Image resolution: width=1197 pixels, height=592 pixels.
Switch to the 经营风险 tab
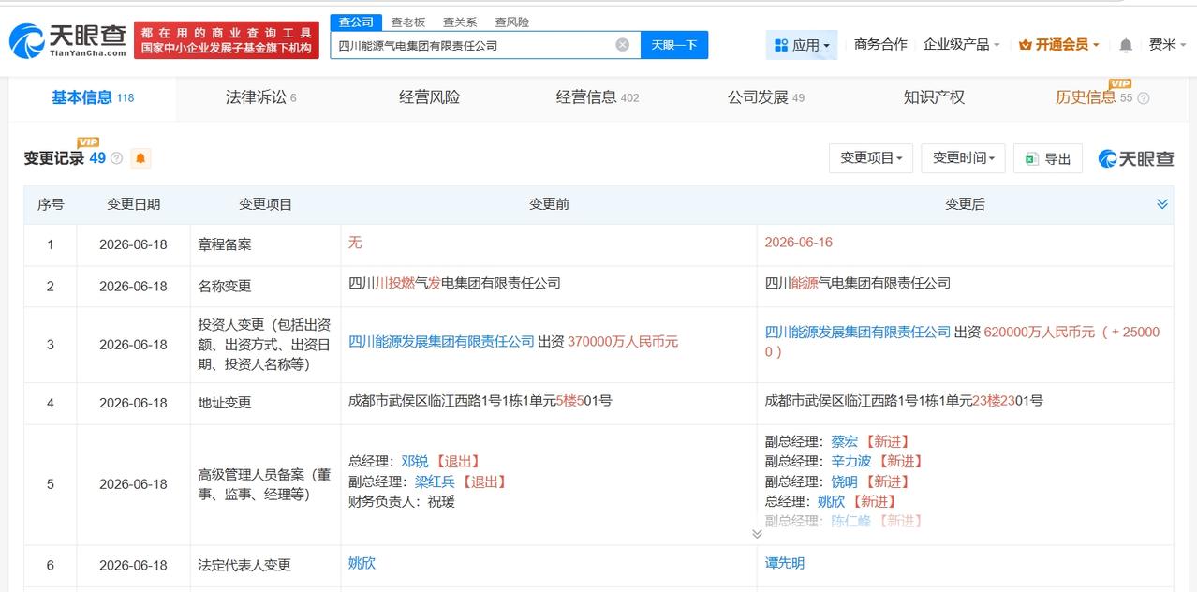(429, 97)
